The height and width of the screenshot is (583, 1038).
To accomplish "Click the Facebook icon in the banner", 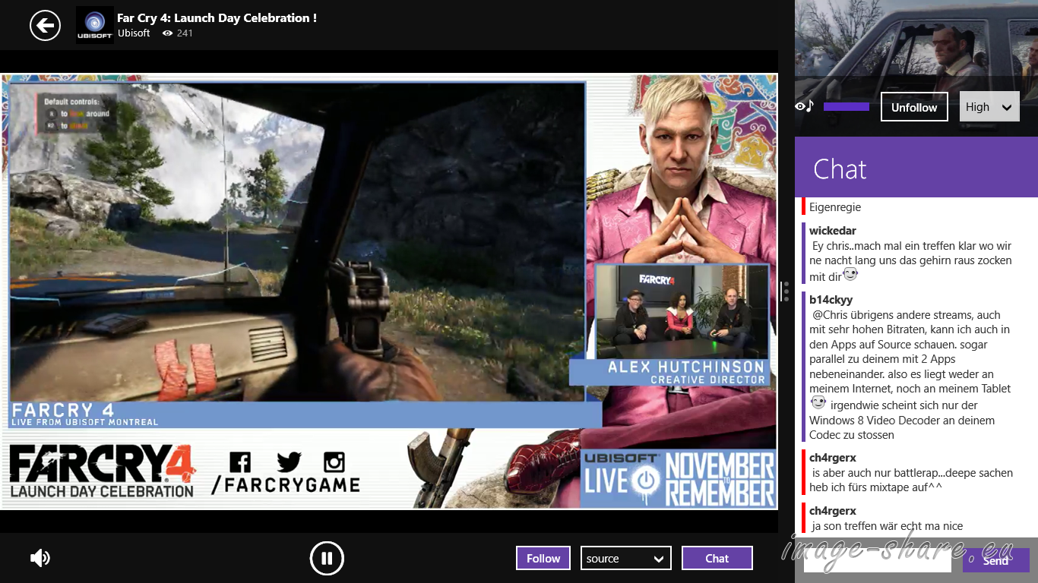I will (x=239, y=462).
